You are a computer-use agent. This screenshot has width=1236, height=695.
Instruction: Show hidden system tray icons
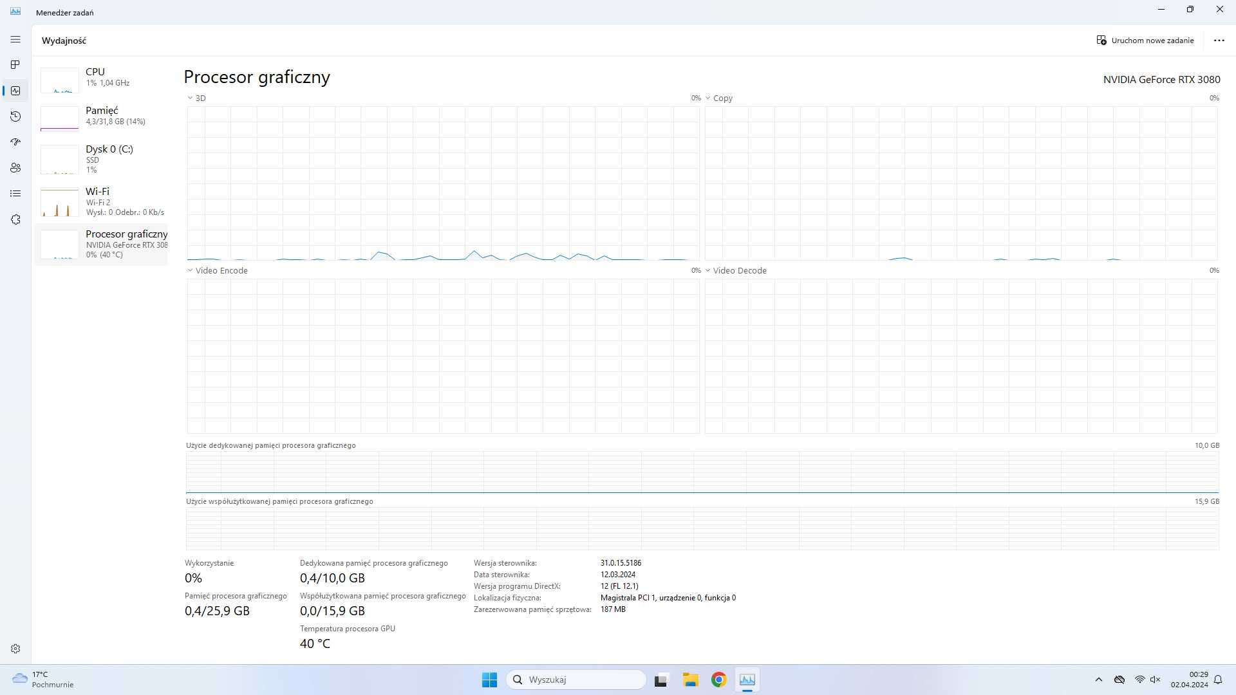(1099, 680)
